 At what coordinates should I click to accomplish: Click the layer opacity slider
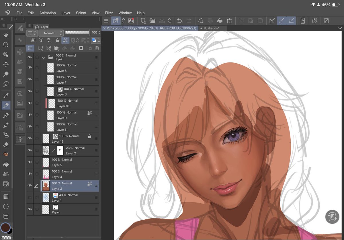coord(77,33)
